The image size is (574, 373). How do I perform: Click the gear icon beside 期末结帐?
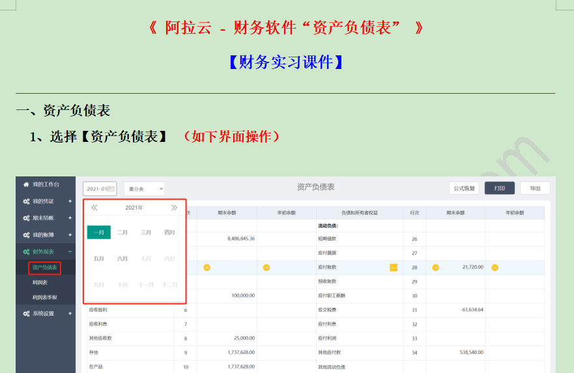click(x=26, y=218)
